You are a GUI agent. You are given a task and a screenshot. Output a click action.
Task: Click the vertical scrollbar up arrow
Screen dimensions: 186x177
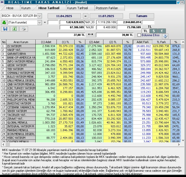pyautogui.click(x=183, y=42)
